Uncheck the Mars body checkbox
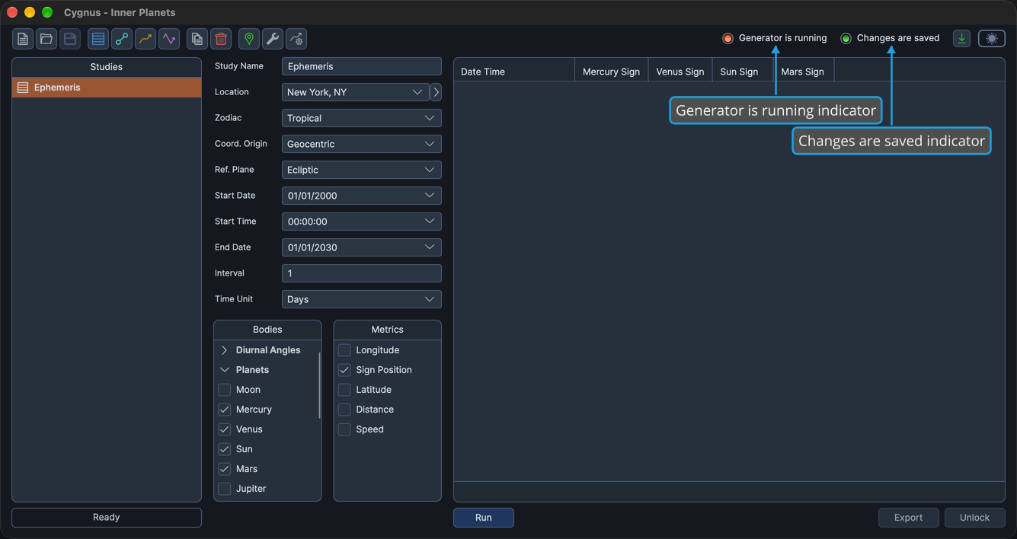The width and height of the screenshot is (1017, 539). [225, 469]
